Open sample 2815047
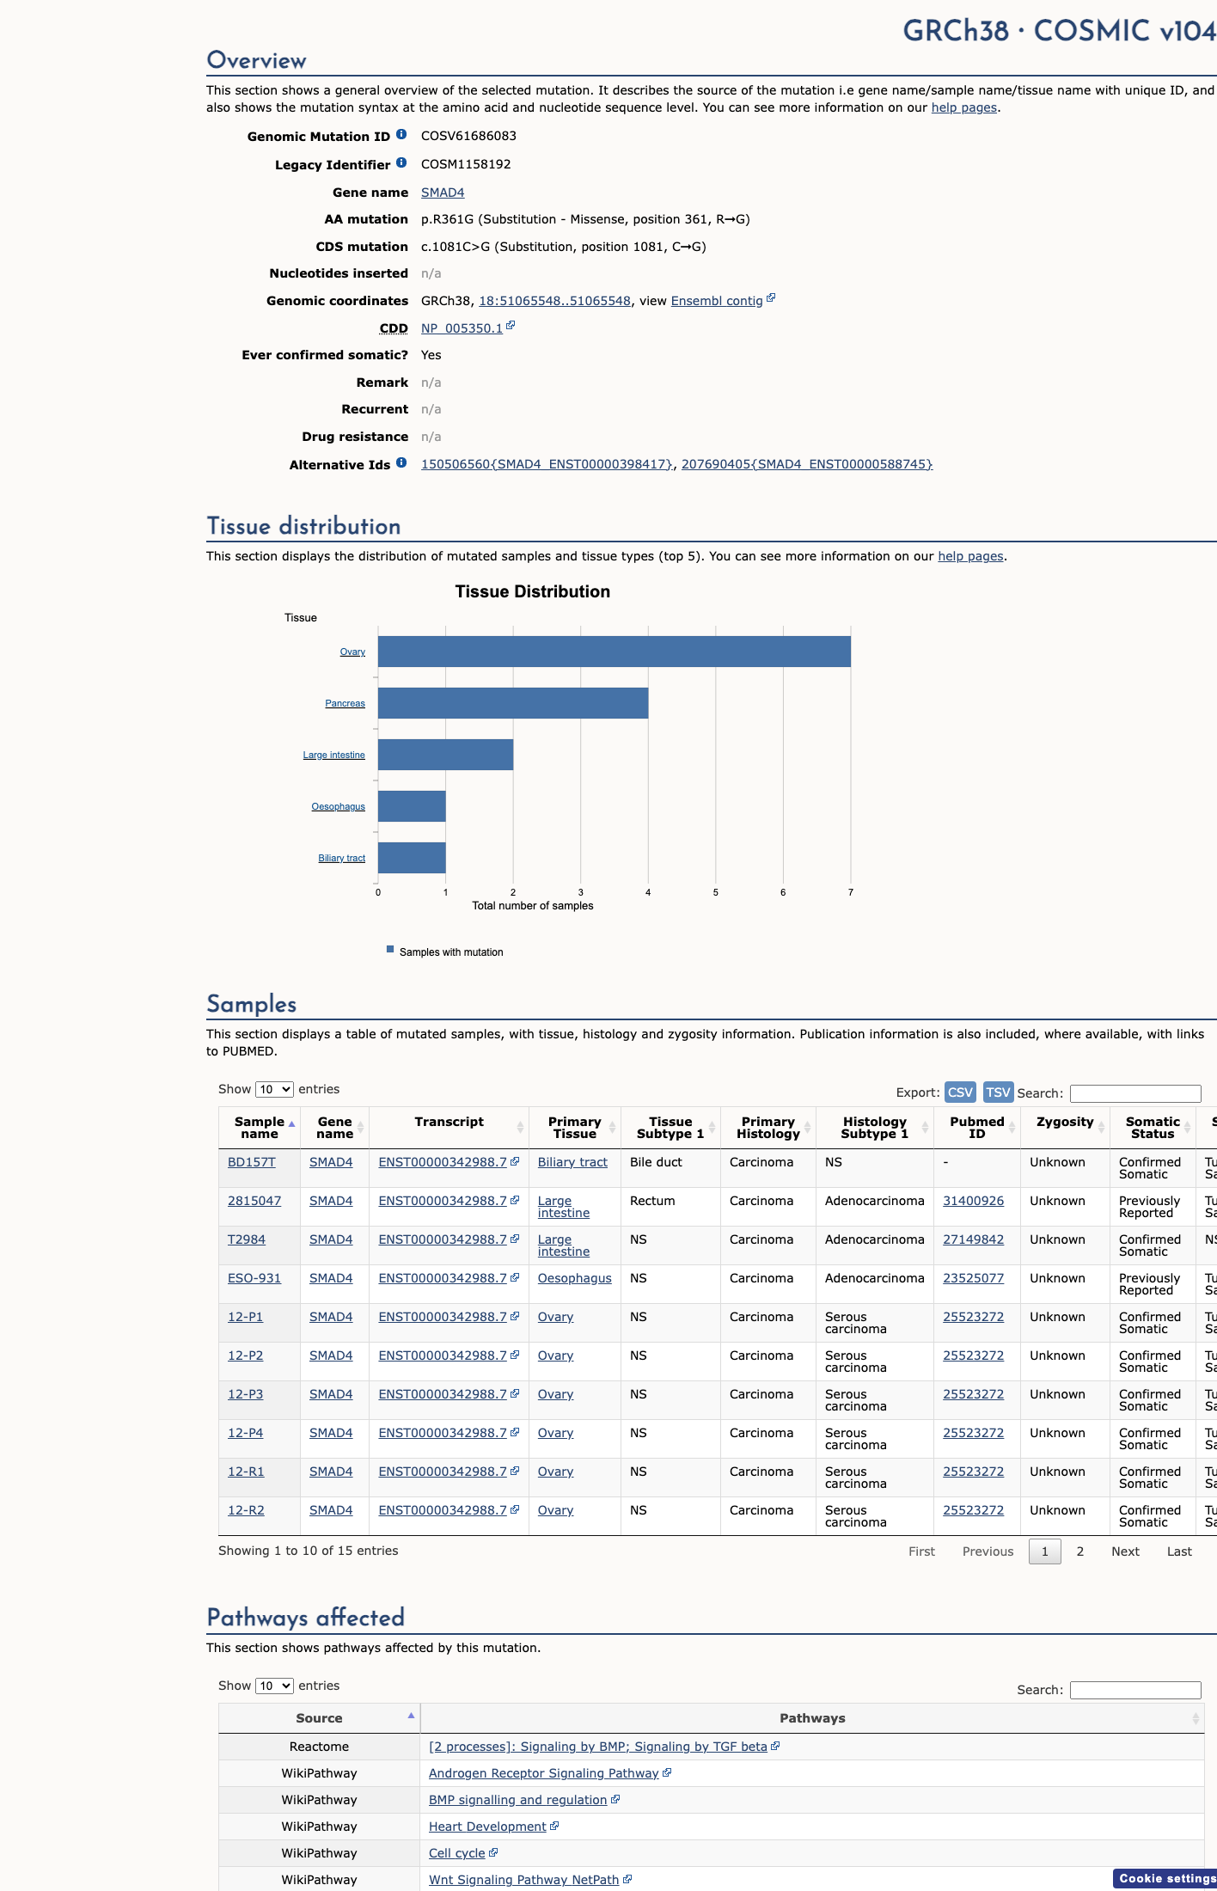The image size is (1217, 1891). [254, 1201]
